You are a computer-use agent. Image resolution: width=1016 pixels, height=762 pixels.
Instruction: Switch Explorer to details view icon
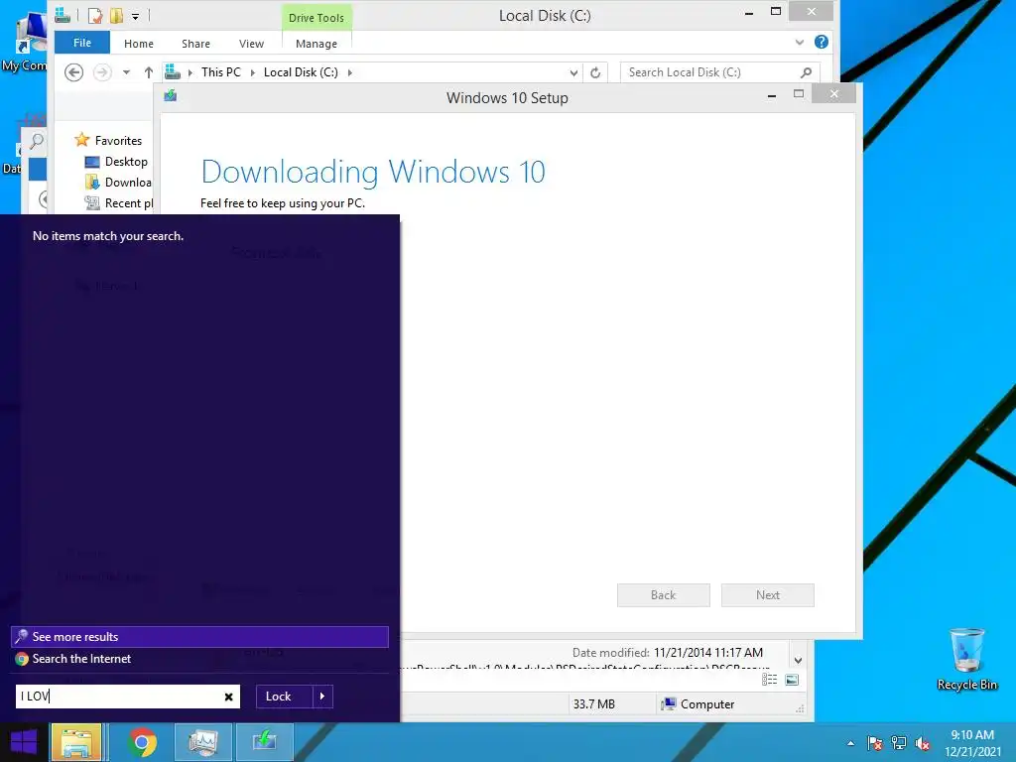(769, 680)
